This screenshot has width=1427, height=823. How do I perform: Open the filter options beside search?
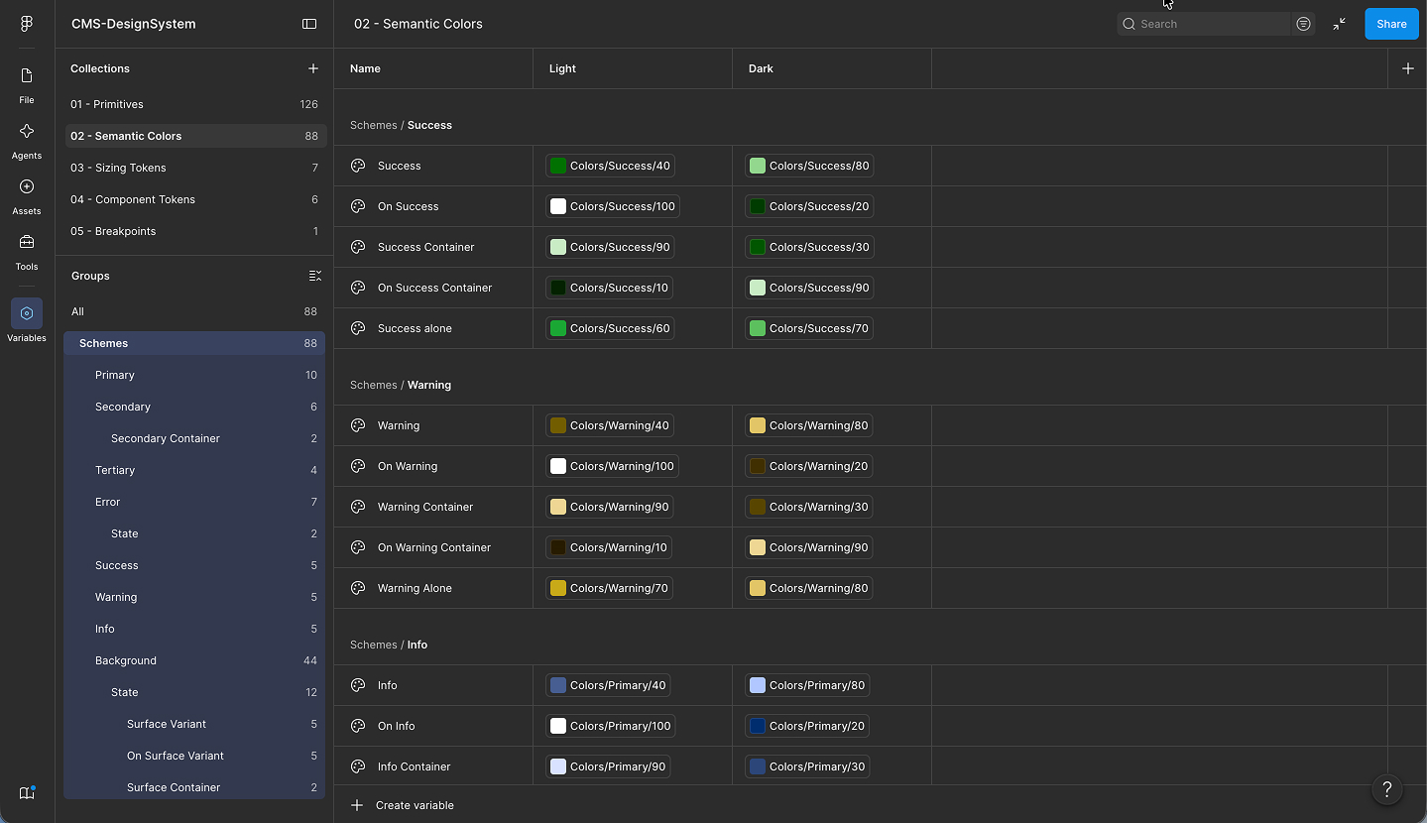tap(1303, 24)
